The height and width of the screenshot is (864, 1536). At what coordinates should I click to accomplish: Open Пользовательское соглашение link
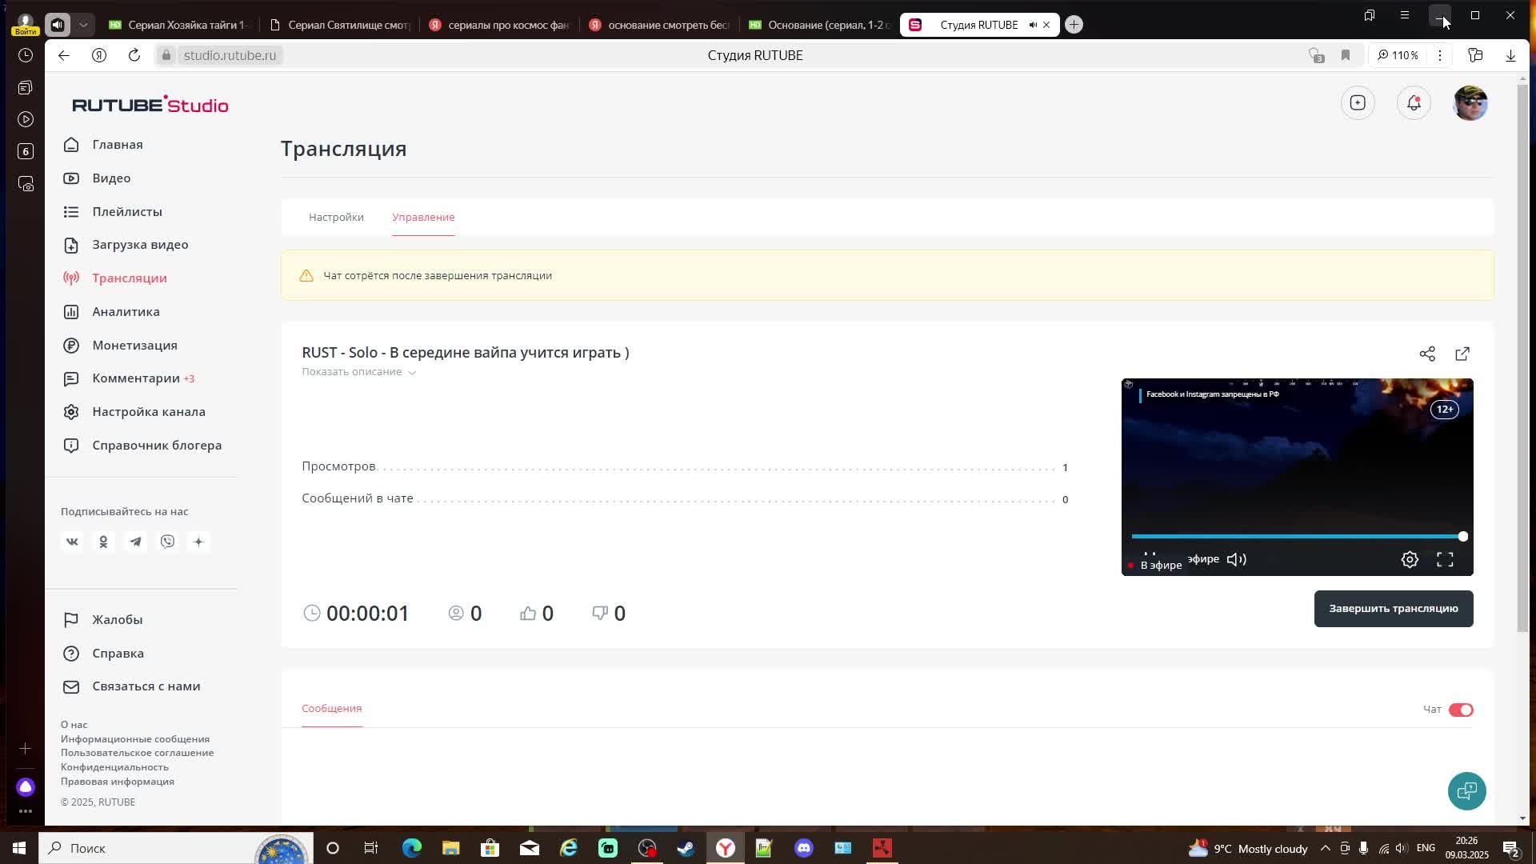click(137, 753)
